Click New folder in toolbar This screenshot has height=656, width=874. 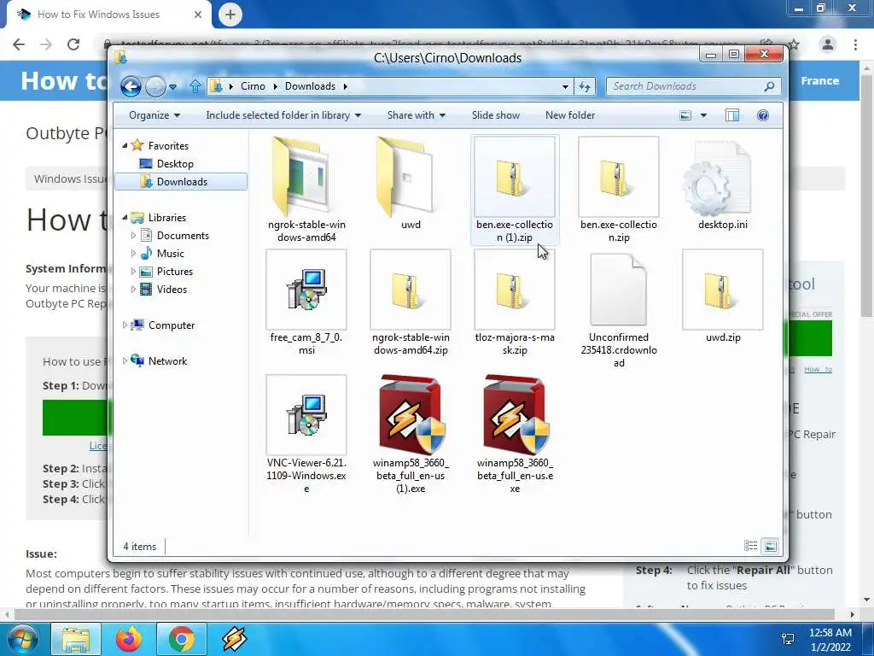pyautogui.click(x=569, y=115)
